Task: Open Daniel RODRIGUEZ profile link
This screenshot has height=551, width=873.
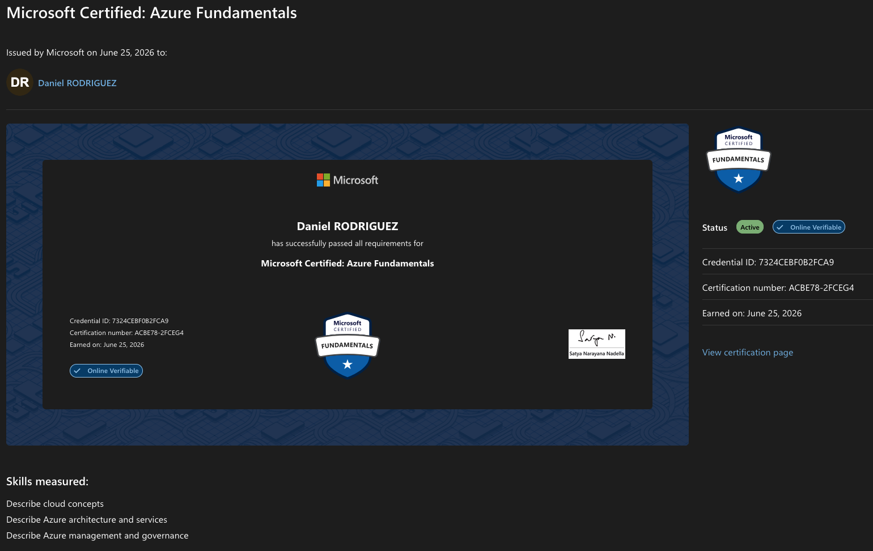Action: click(x=77, y=83)
